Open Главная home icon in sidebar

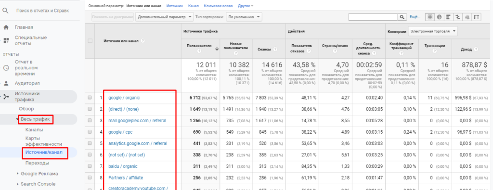[6, 27]
